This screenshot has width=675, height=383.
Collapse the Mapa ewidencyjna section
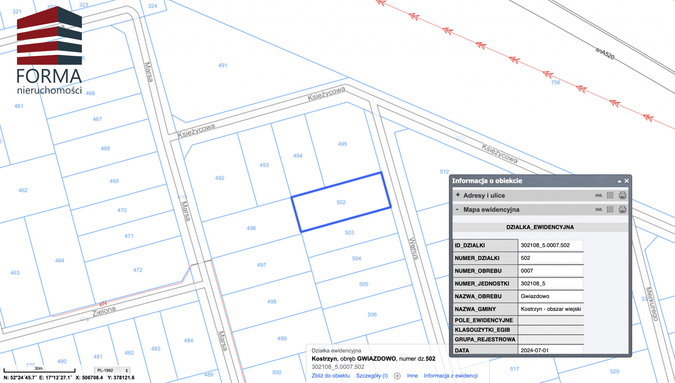point(457,210)
